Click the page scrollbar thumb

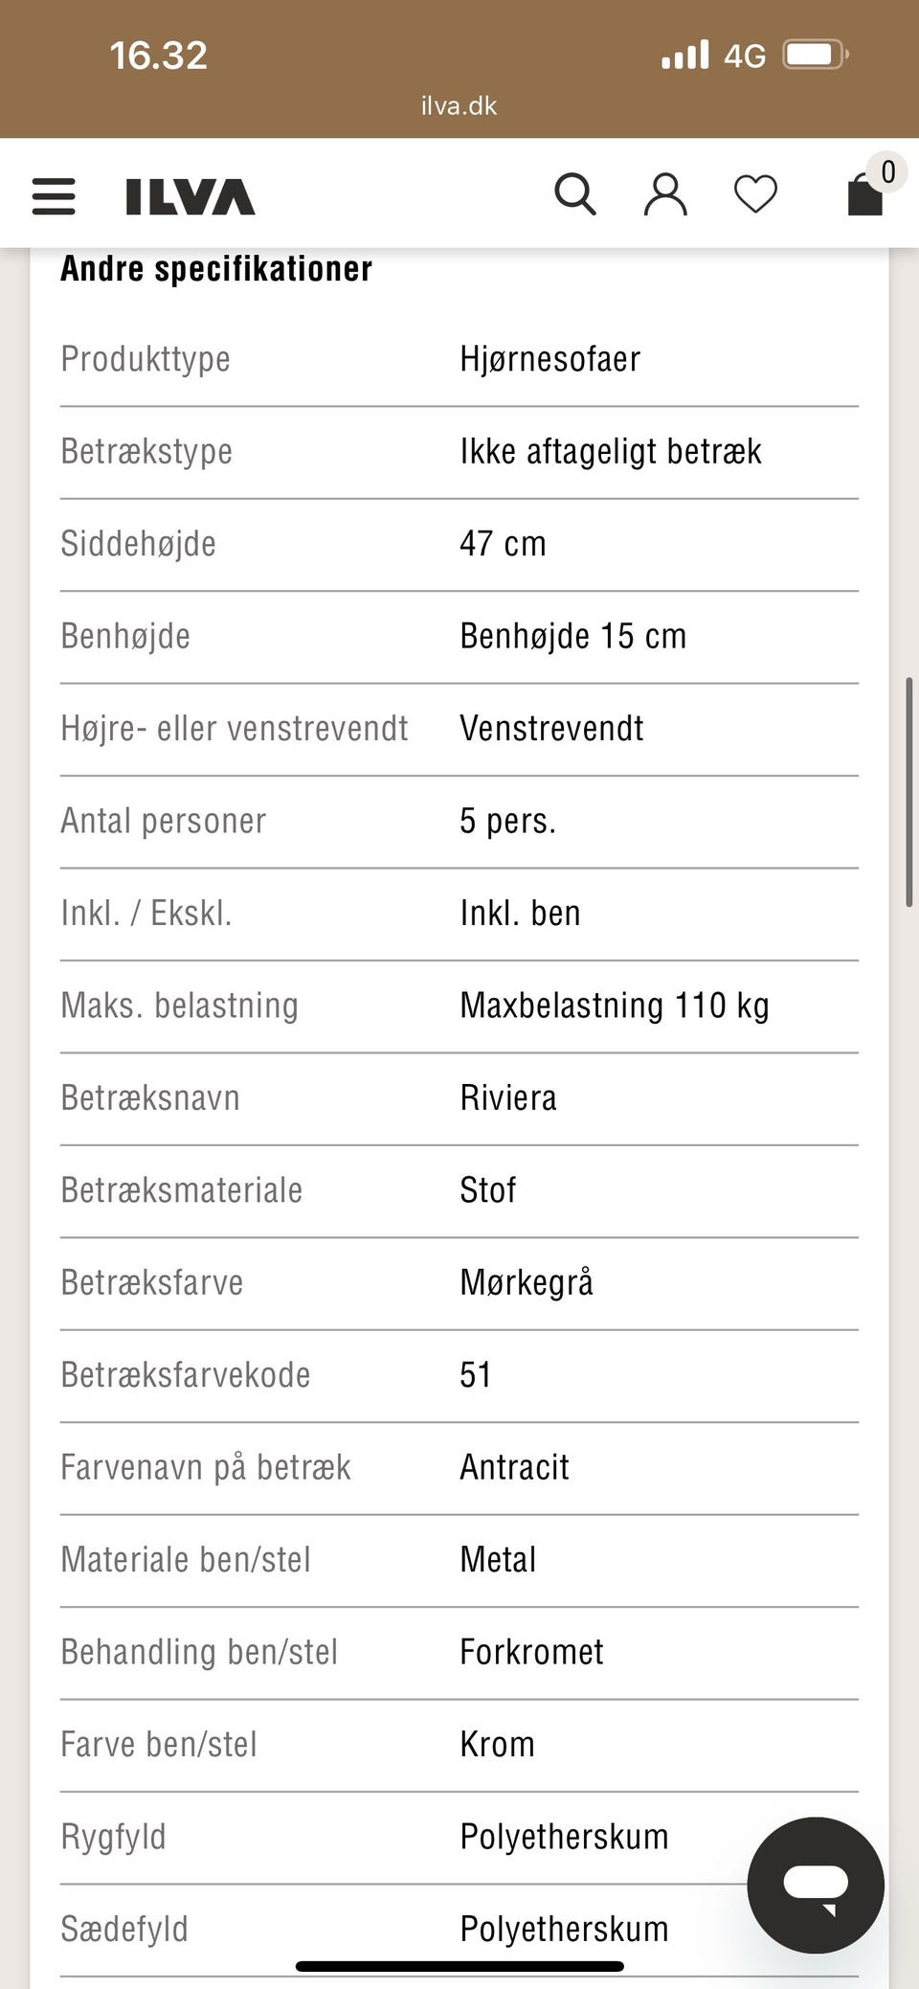[908, 792]
